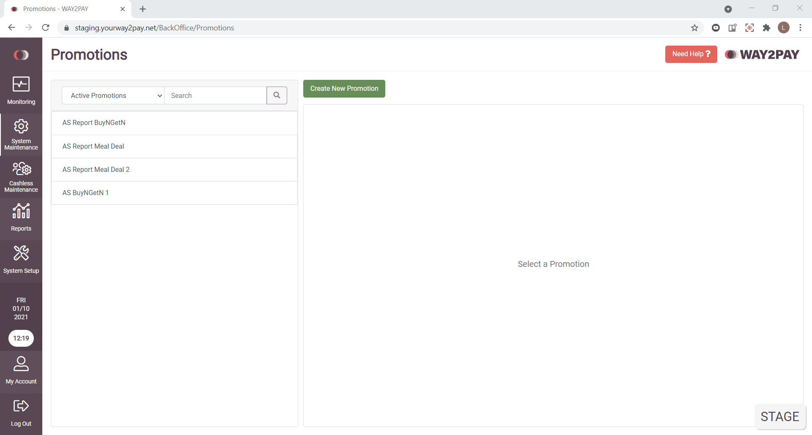The height and width of the screenshot is (435, 812).
Task: Open a new browser tab
Action: 143,9
